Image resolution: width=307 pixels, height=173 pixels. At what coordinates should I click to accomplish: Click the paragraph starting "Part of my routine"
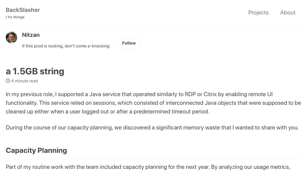pyautogui.click(x=148, y=167)
